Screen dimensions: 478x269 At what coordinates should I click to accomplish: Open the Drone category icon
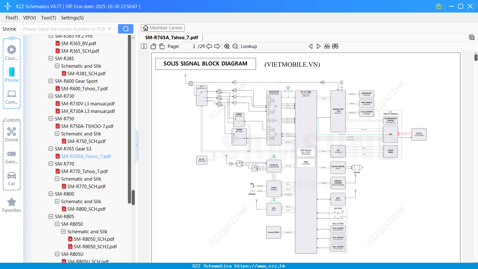12,131
